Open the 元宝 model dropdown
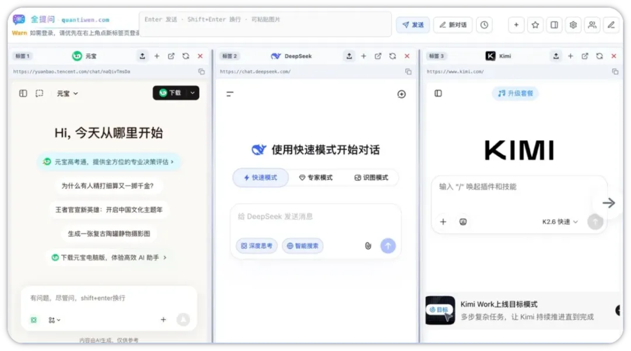Viewport: 631px width, 351px height. [x=67, y=93]
